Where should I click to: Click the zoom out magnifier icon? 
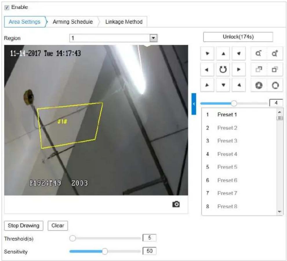[x=258, y=53]
